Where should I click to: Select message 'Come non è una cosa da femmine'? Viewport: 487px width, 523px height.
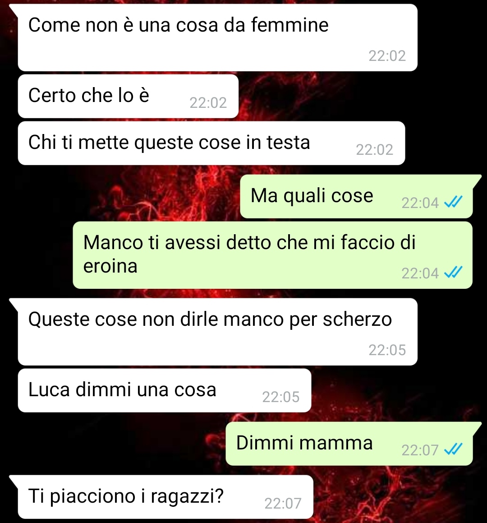218,38
